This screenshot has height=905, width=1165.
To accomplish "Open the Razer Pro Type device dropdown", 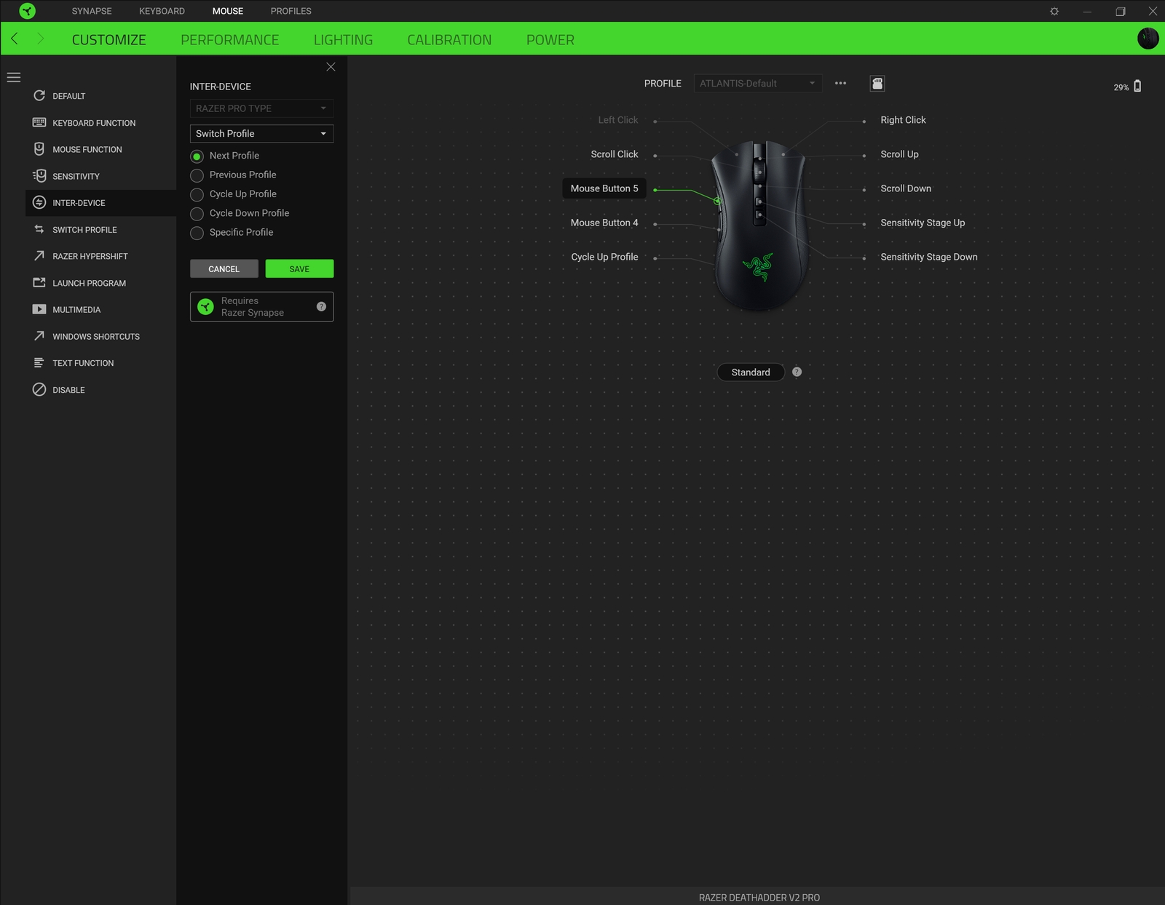I will 261,108.
